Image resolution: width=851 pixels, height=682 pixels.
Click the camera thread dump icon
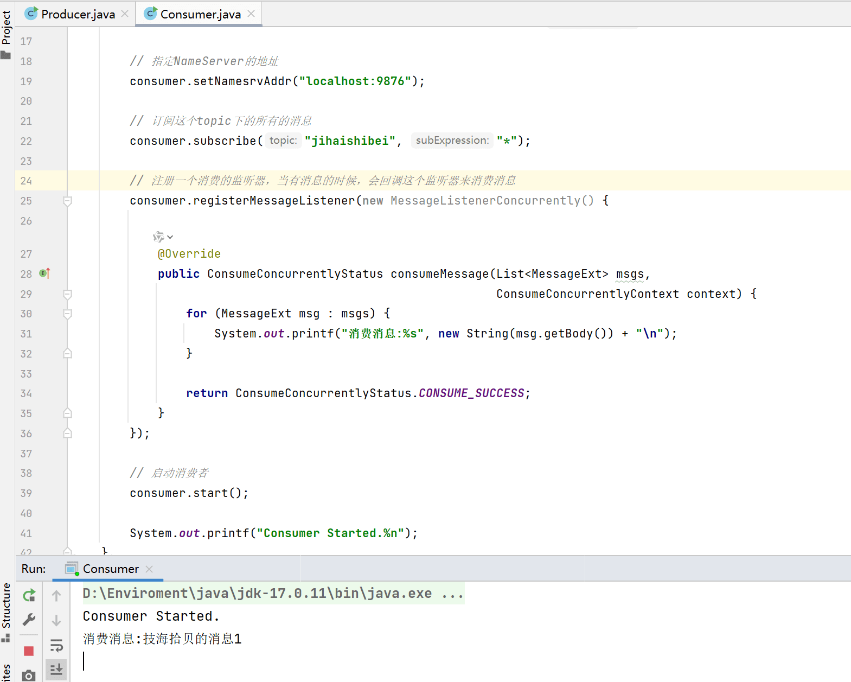(29, 675)
